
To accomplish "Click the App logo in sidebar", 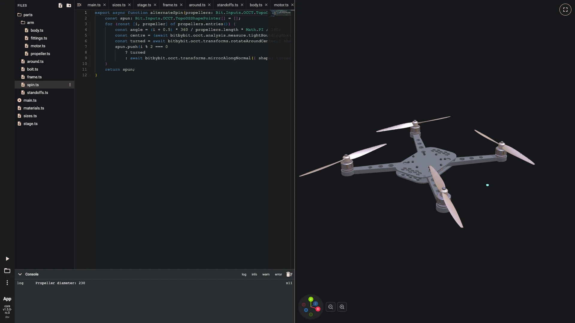I will pyautogui.click(x=7, y=299).
